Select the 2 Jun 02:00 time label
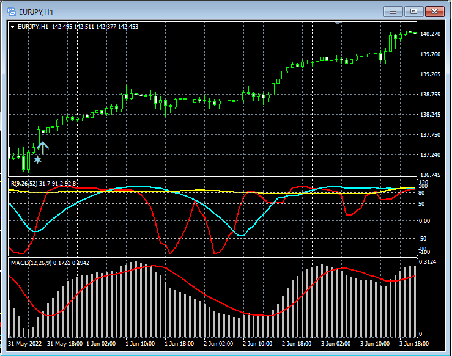Viewport: 452px width, 356px height. click(x=218, y=343)
